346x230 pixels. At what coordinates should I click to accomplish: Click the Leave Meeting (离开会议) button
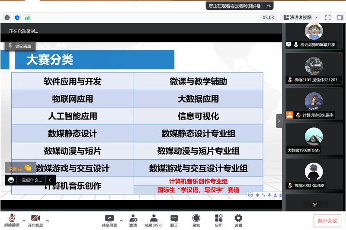pyautogui.click(x=327, y=221)
